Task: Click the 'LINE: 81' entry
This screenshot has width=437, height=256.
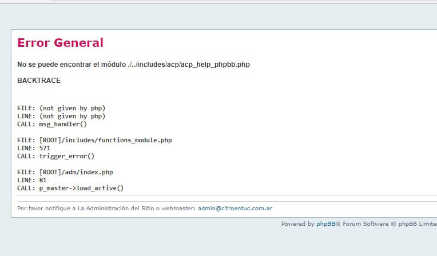Action: coord(32,180)
